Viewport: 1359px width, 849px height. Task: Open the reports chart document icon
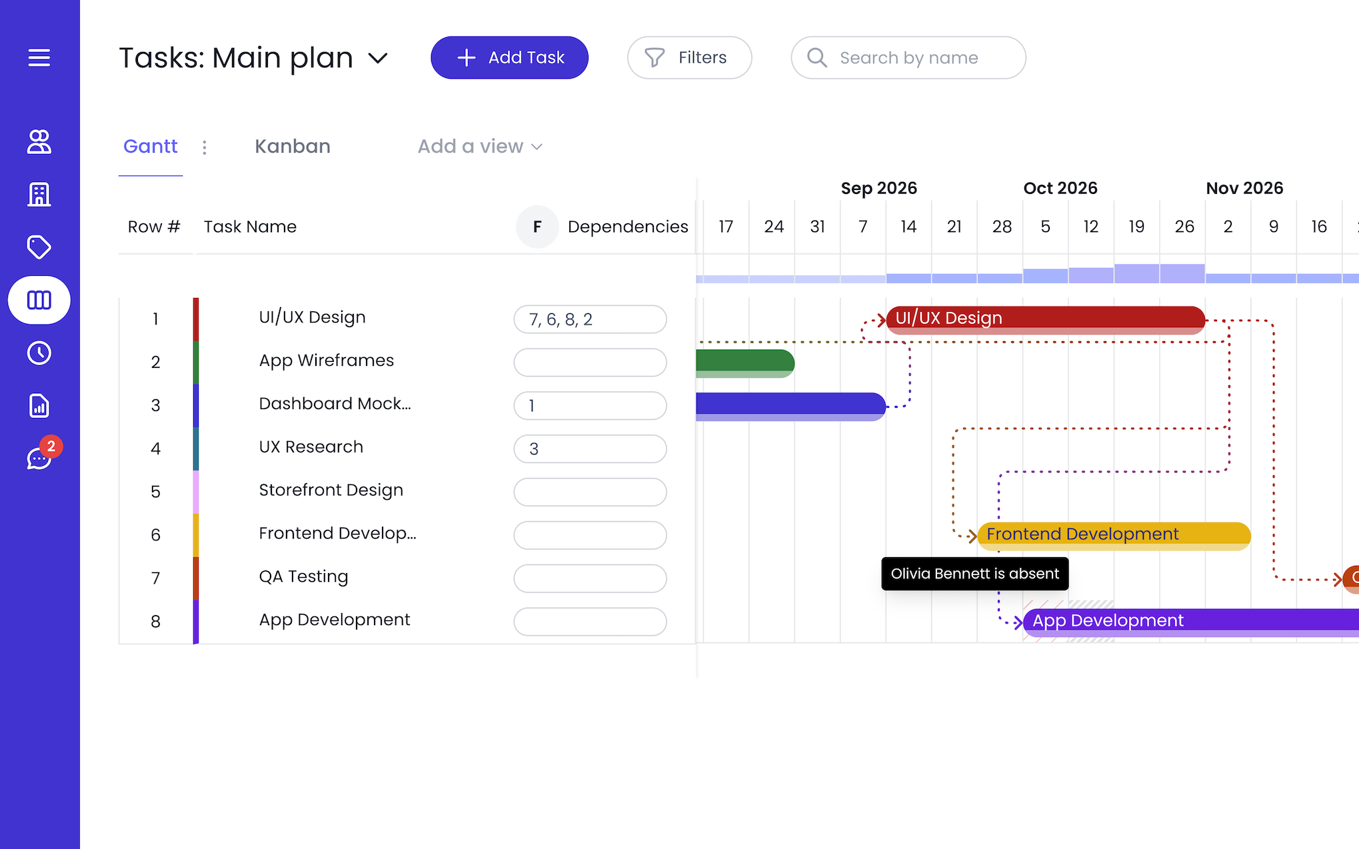(x=39, y=405)
